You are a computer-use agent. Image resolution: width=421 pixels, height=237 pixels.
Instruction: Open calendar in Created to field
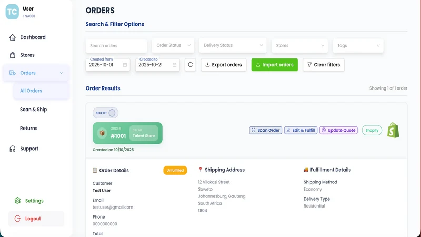(174, 65)
